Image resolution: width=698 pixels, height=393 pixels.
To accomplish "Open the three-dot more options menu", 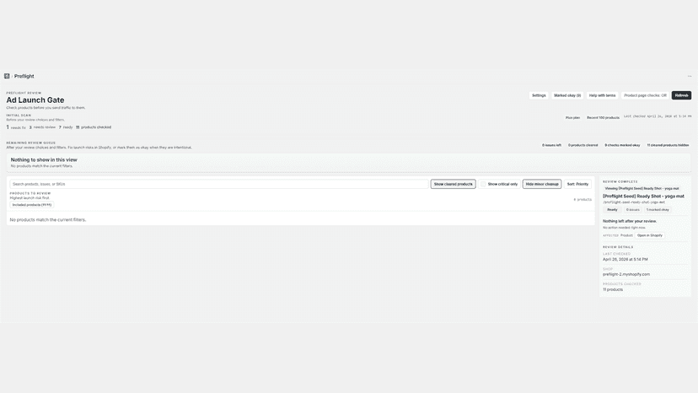I will point(690,76).
